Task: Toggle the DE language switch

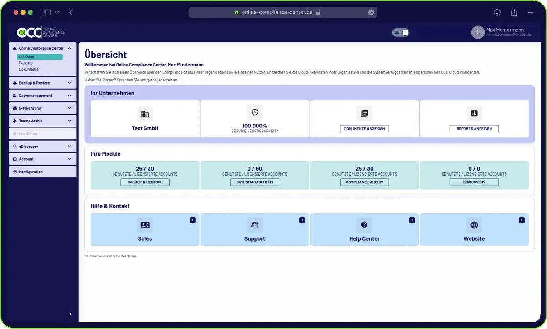Action: point(401,32)
